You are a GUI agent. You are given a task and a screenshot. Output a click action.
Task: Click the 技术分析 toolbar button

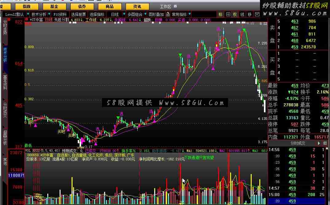coord(39,14)
